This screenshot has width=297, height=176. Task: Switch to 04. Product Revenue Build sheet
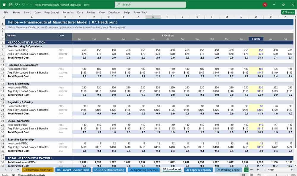73,170
